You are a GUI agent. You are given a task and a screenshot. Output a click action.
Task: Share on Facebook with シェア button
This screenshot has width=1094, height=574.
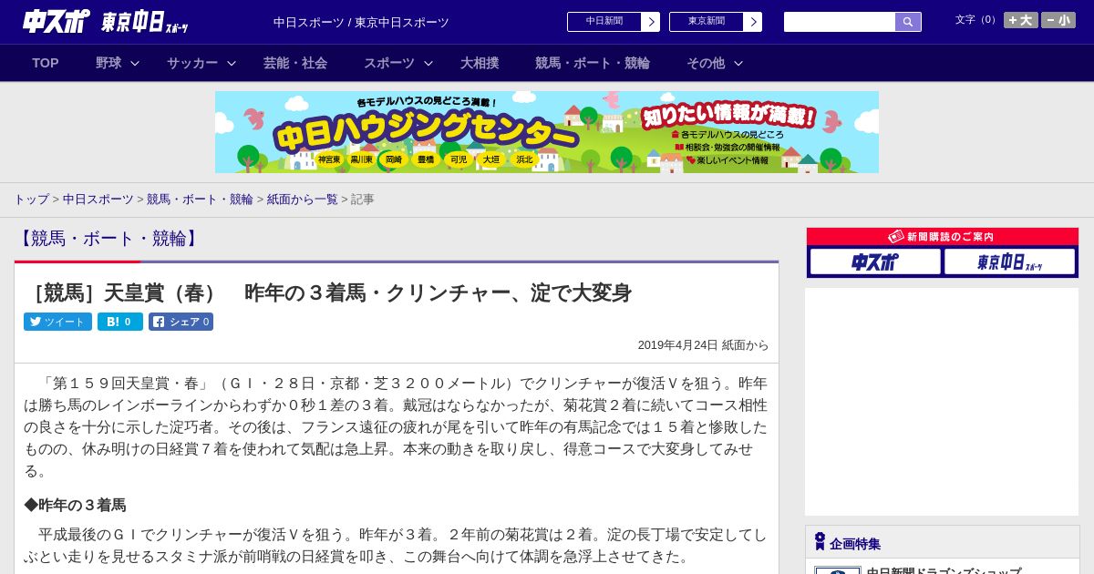[x=181, y=322]
